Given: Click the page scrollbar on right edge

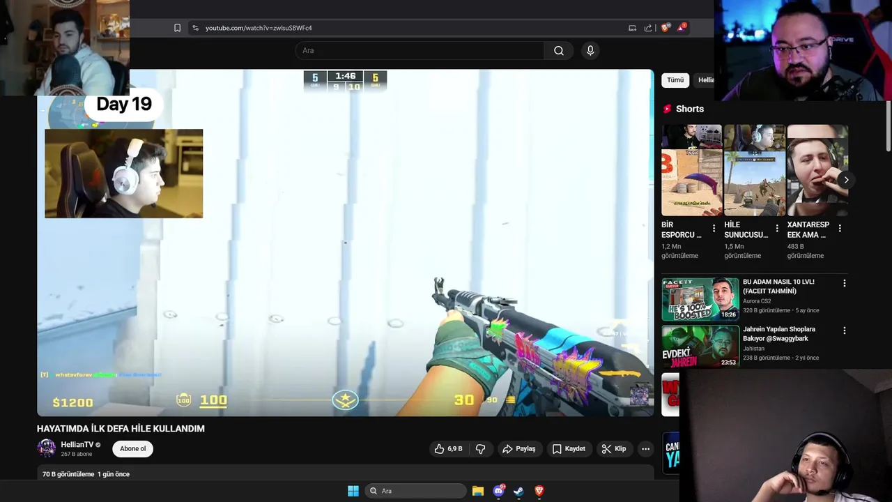Looking at the screenshot, I should (889, 125).
